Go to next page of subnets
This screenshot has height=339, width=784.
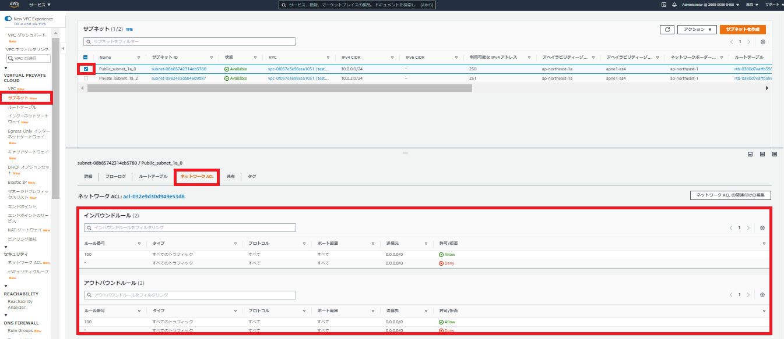coord(748,42)
